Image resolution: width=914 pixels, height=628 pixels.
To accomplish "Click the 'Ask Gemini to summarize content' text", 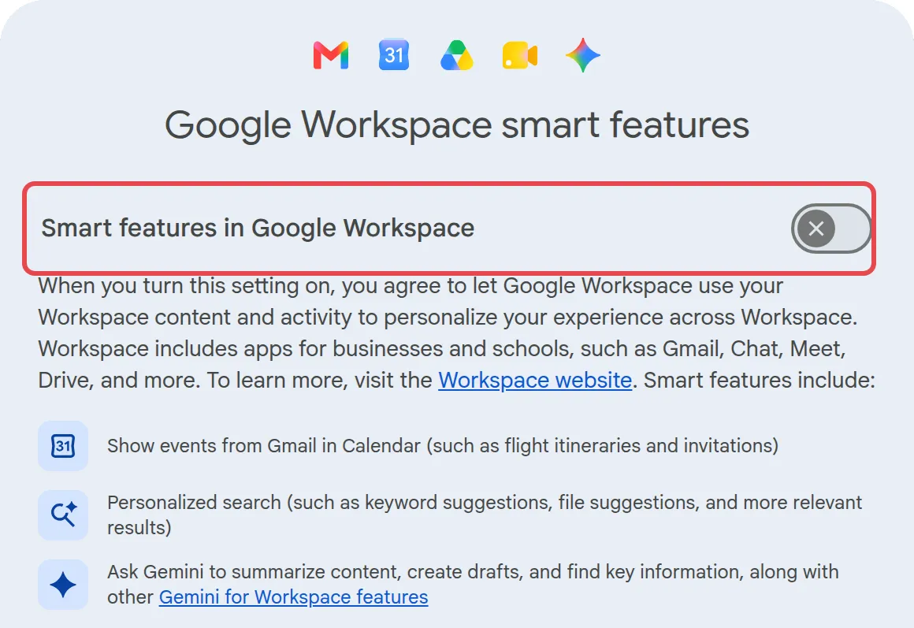I will tap(473, 584).
